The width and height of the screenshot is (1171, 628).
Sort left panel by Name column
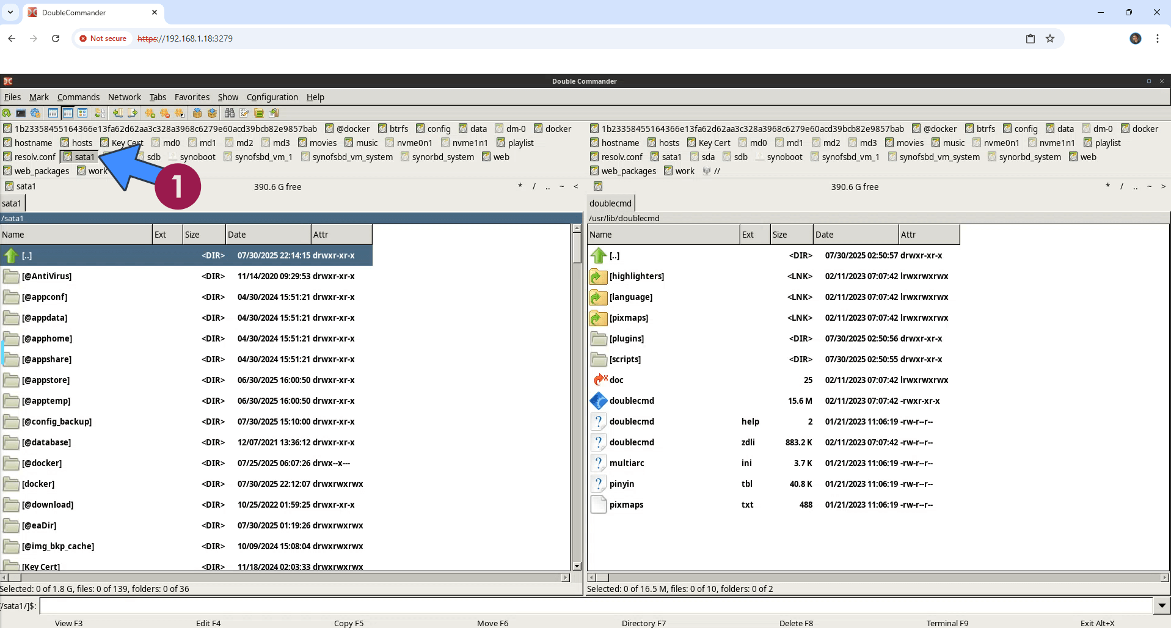pyautogui.click(x=76, y=235)
